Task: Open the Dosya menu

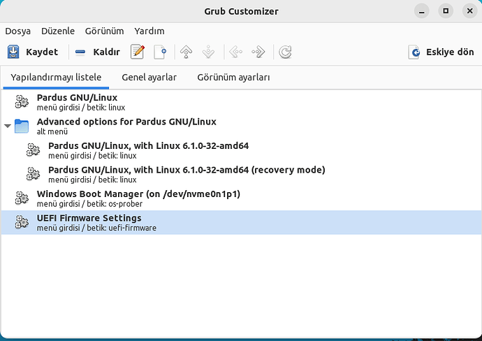Action: click(x=18, y=31)
